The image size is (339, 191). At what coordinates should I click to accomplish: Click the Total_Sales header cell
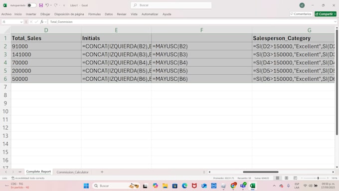click(46, 38)
